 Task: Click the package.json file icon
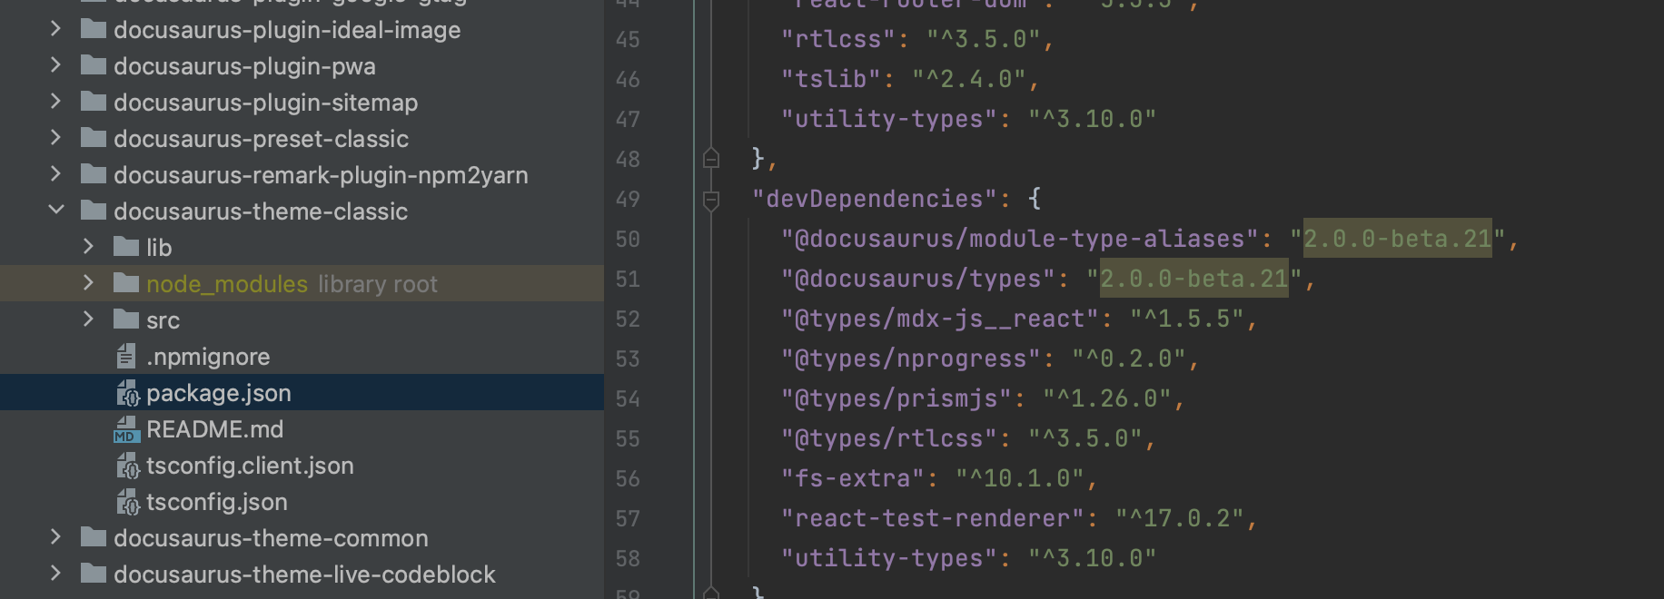(x=127, y=393)
